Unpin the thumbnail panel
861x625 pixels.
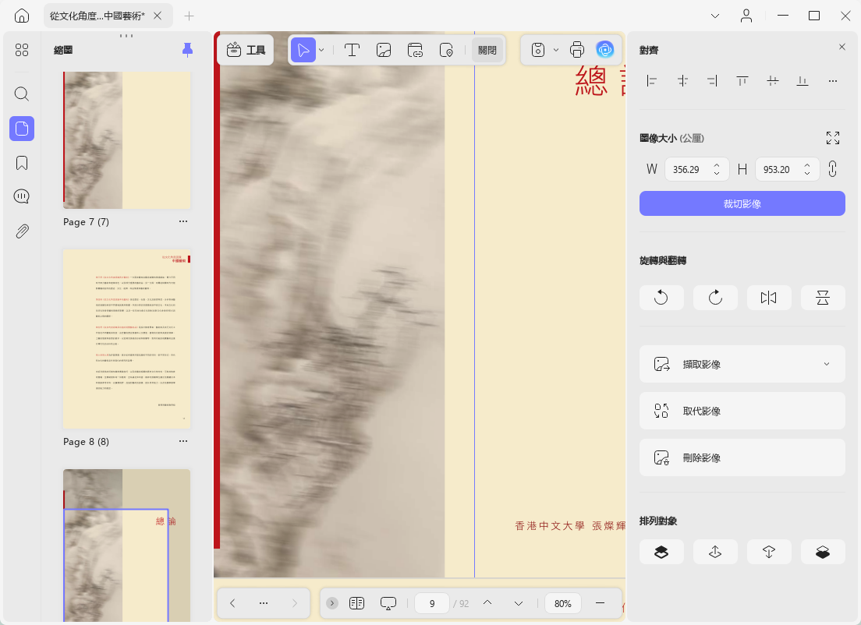(x=187, y=50)
